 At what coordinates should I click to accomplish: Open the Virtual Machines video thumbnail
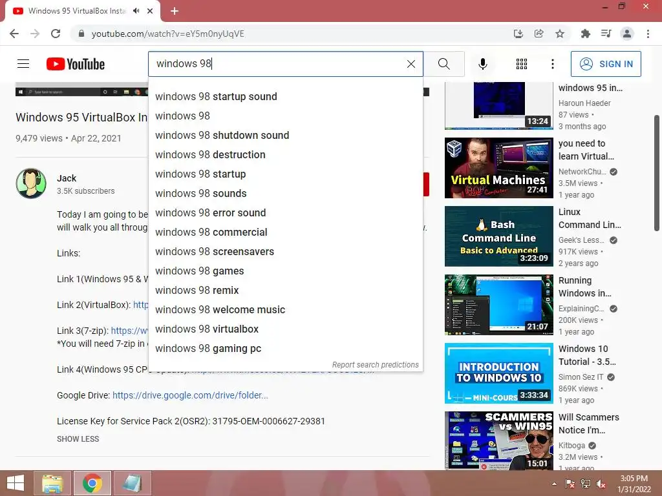(498, 168)
